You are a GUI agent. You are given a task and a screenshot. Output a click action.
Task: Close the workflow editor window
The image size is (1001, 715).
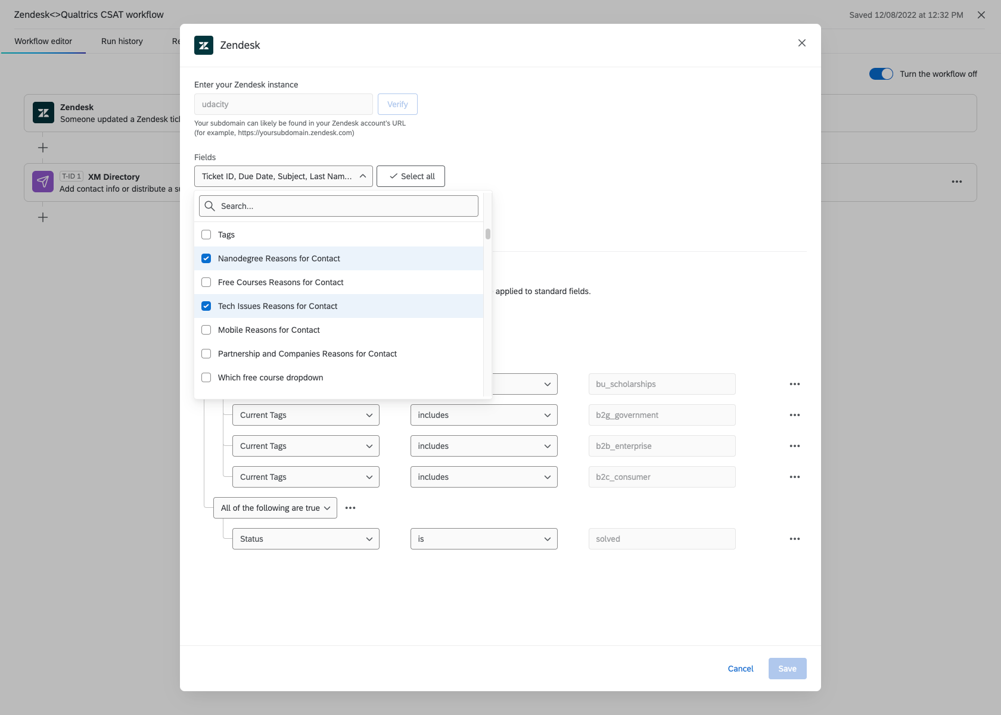pos(981,15)
